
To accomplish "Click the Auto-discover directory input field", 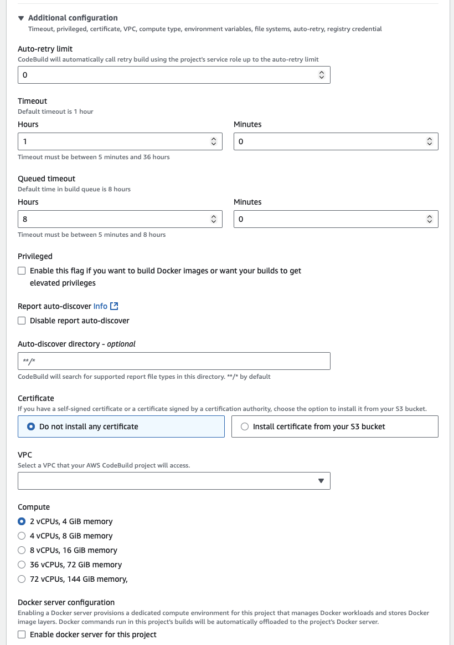I will coord(174,361).
